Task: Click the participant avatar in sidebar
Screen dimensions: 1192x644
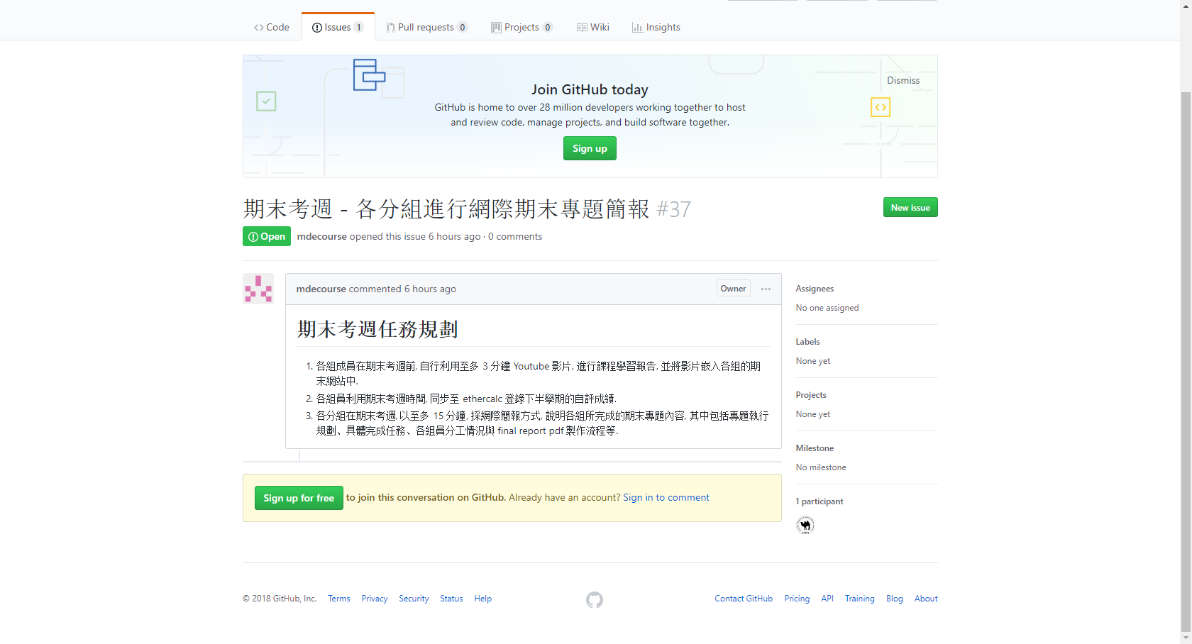Action: [805, 525]
